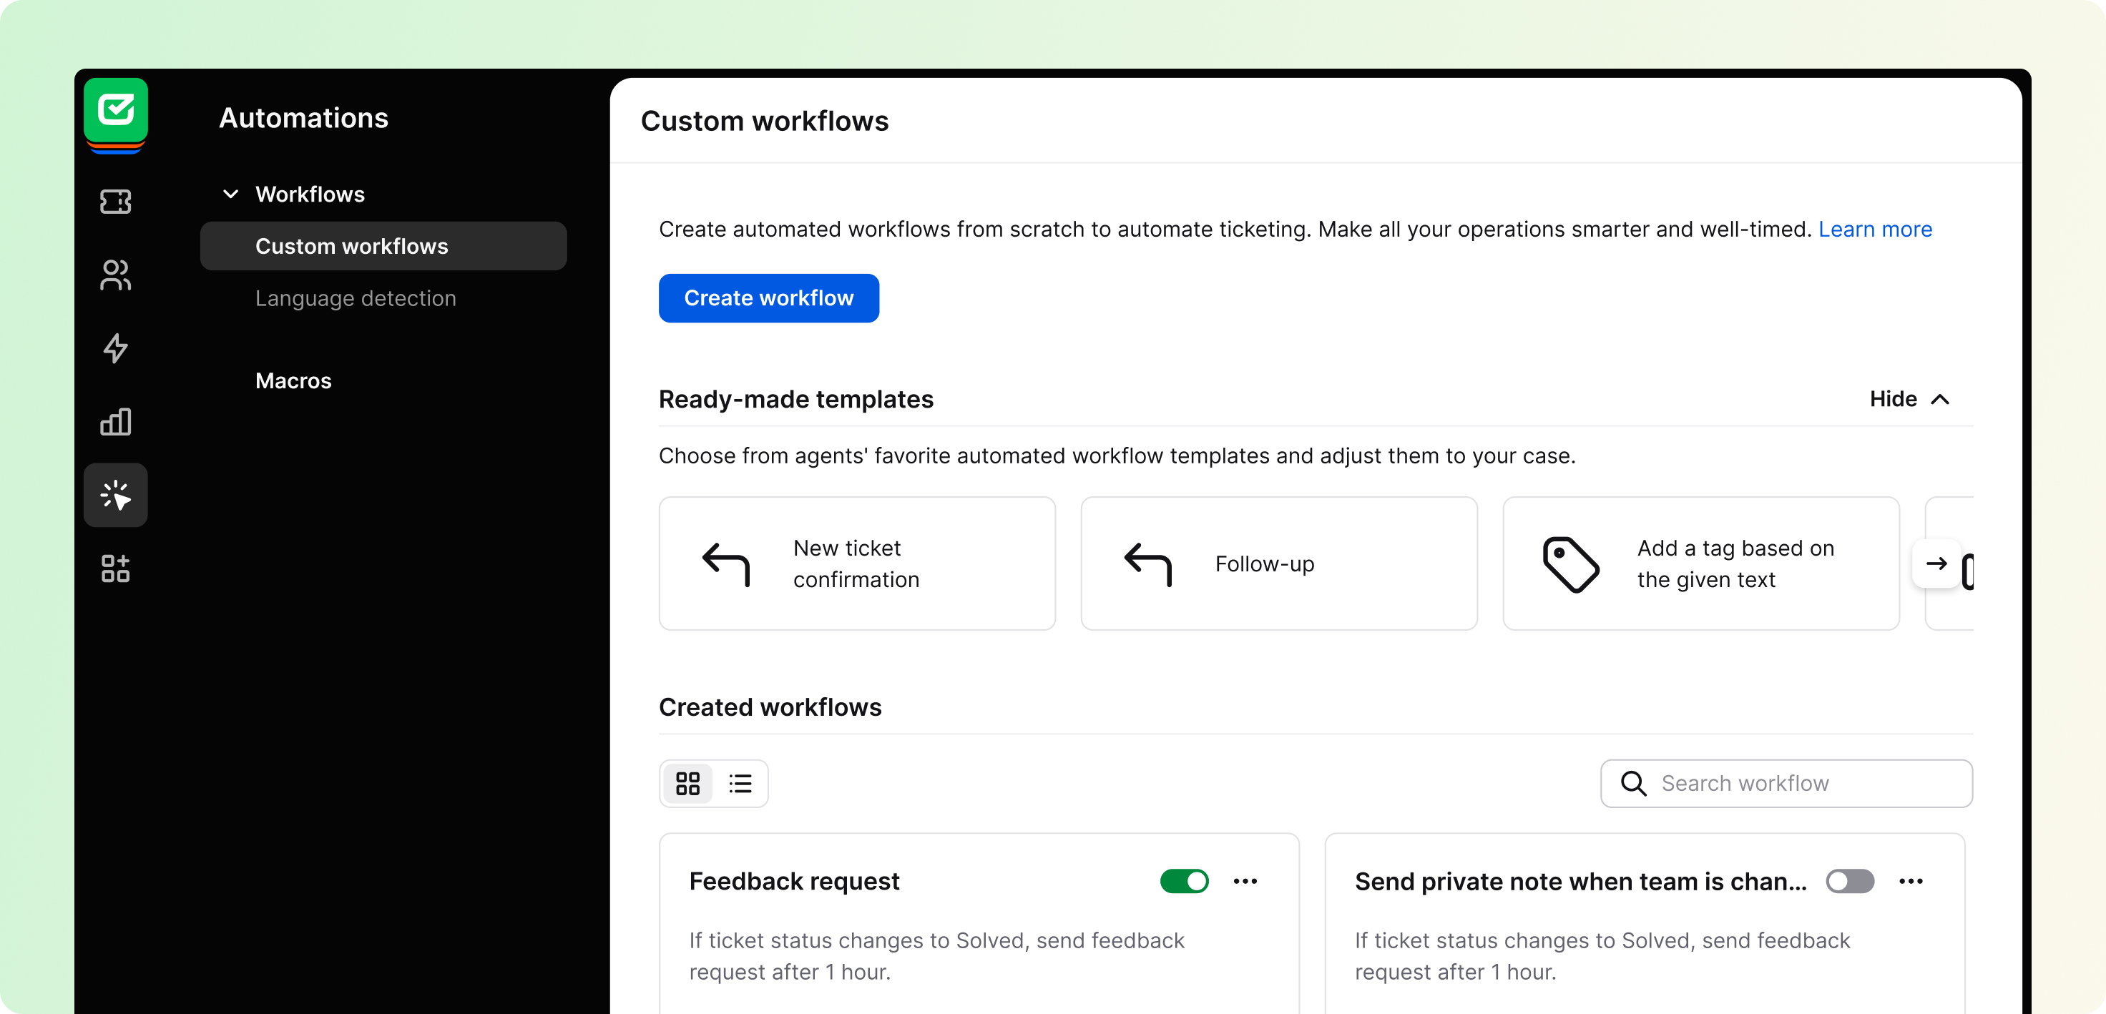Open the Reports bar chart icon

[x=115, y=422]
